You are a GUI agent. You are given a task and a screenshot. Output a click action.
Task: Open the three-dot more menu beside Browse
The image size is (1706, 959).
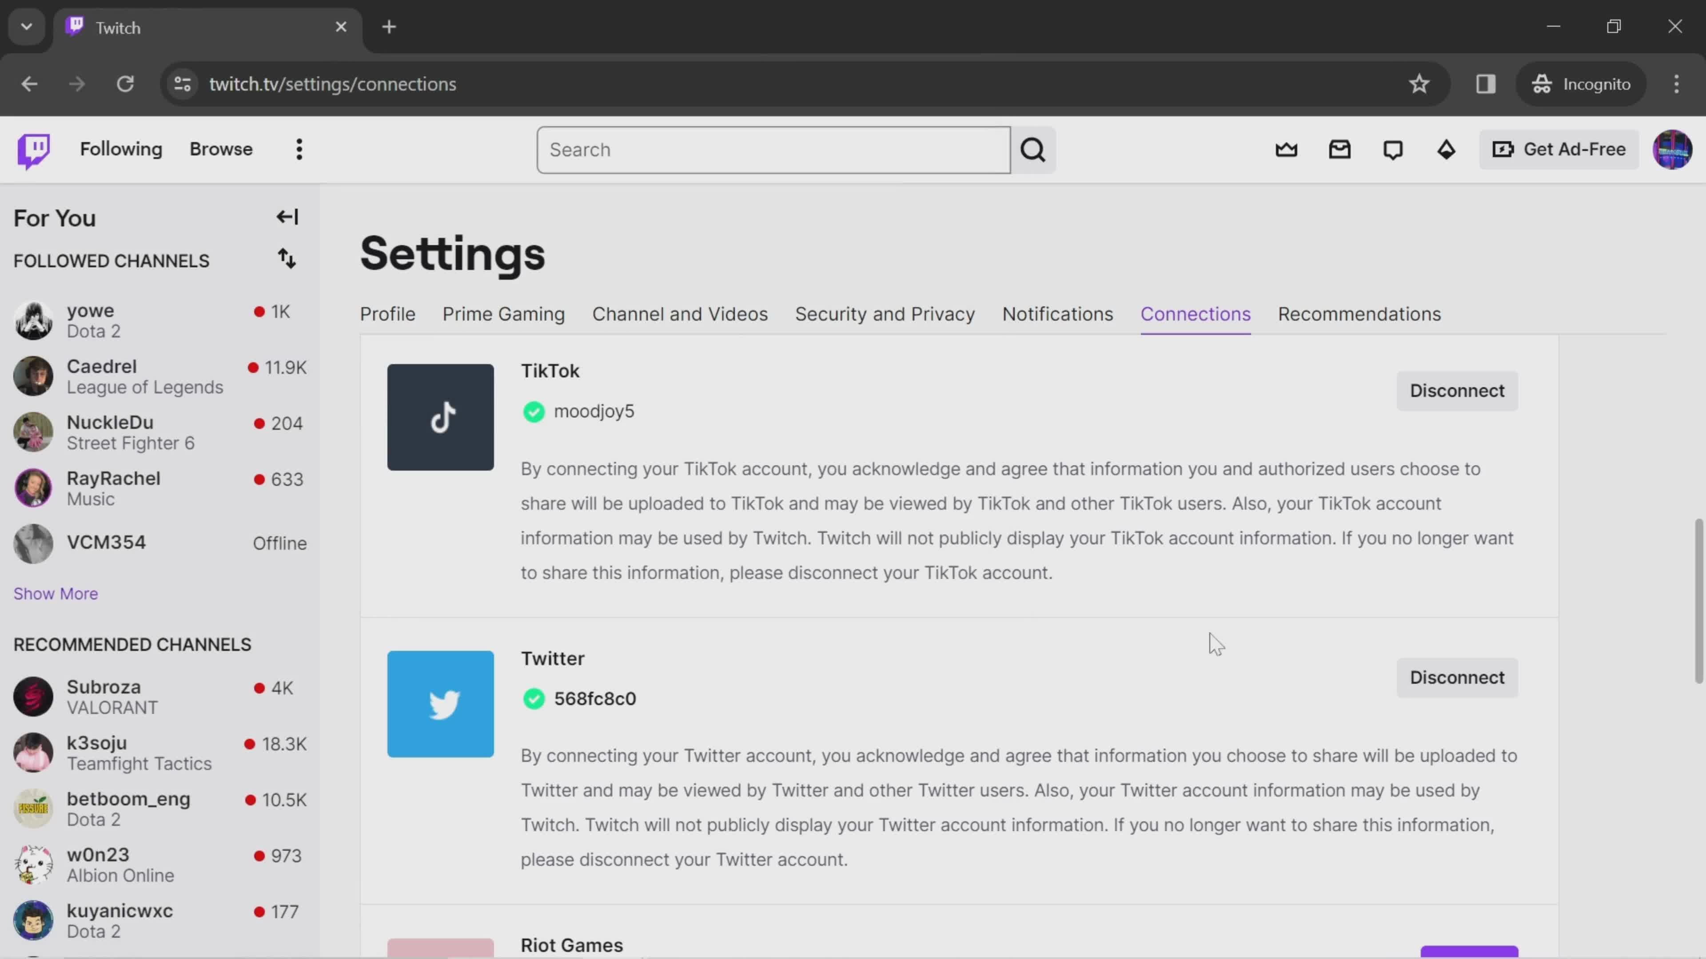pos(299,150)
